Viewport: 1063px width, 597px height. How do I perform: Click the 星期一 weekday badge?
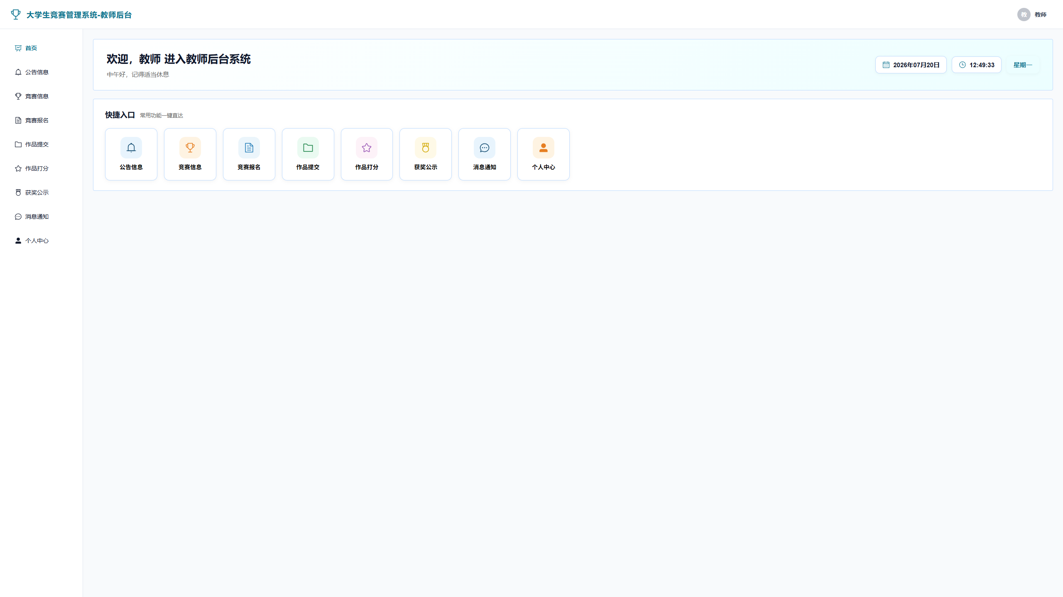coord(1023,65)
